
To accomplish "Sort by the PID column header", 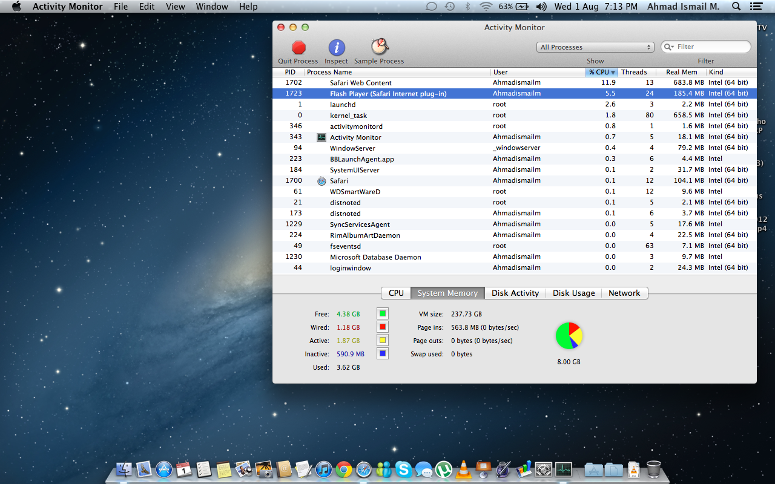I will (289, 72).
